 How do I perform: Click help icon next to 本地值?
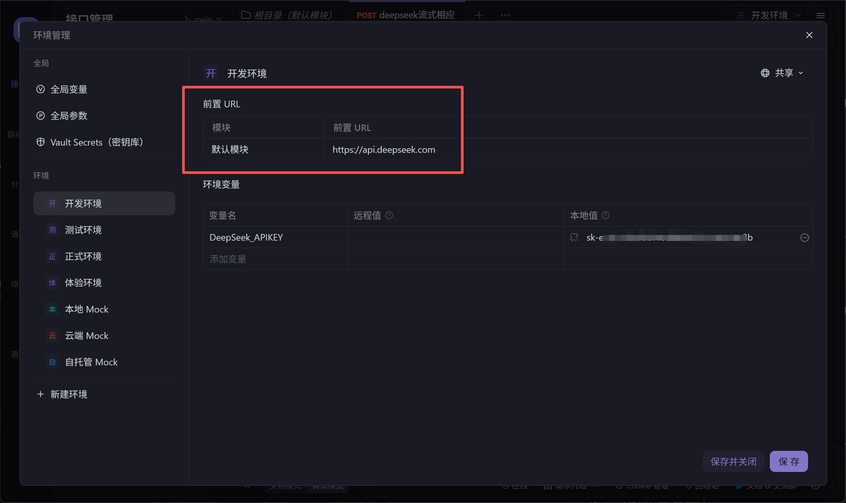point(605,215)
